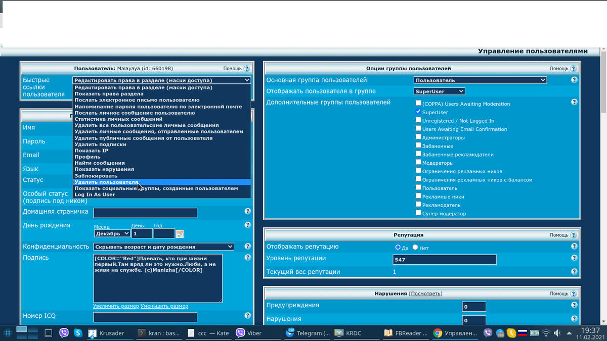Open the Основная группа пользователей dropdown
Viewport: 607px width, 341px height.
tap(480, 80)
